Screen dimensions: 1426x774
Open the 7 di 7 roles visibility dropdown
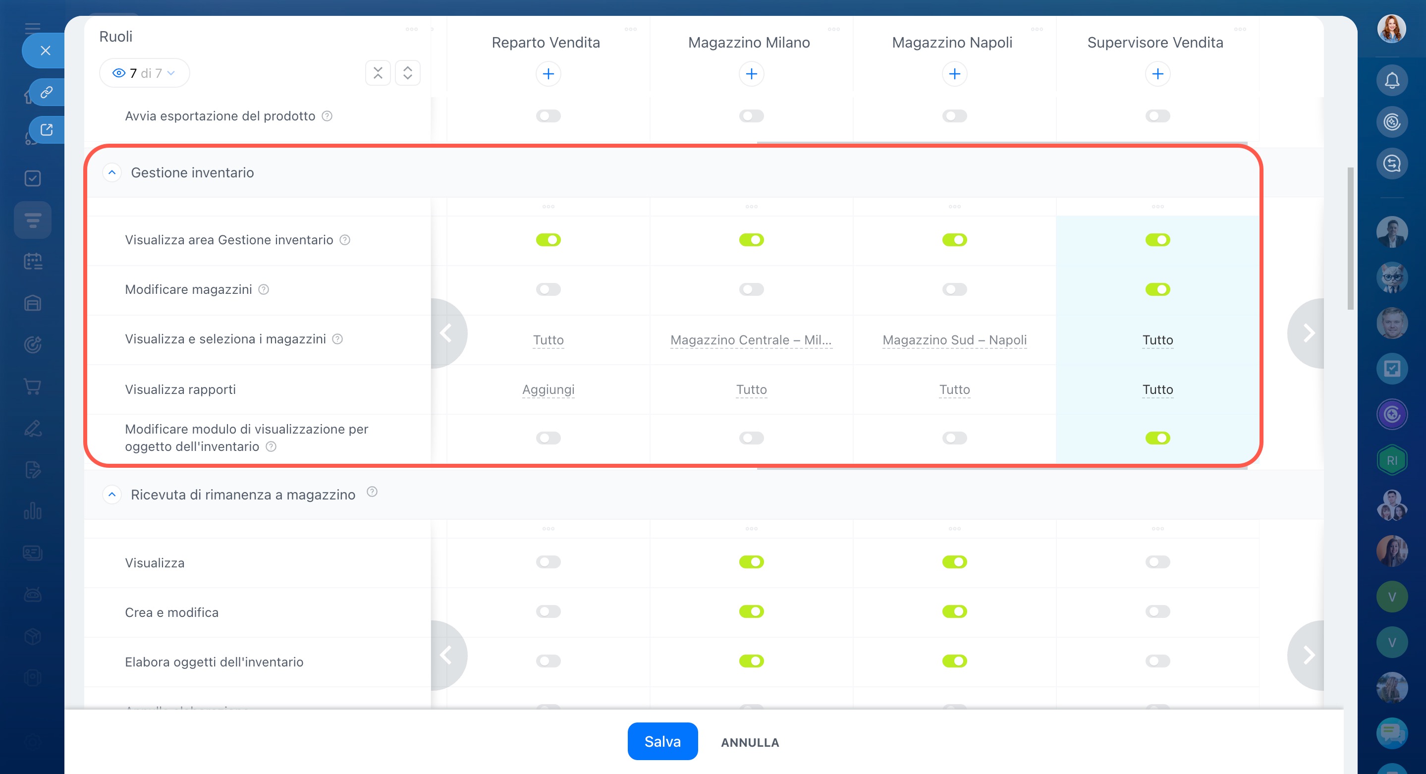click(x=144, y=73)
